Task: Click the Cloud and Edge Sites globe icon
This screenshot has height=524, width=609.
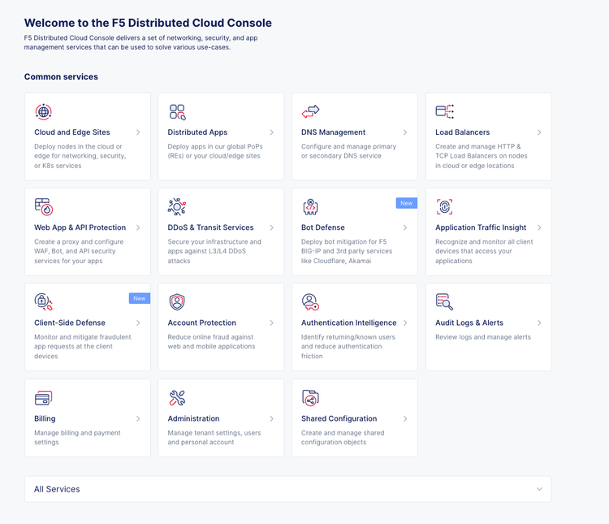Action: (43, 111)
